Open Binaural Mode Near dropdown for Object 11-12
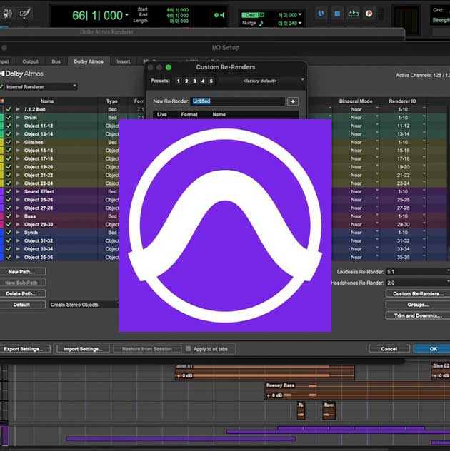Screen dimensions: 450x451 tap(377, 126)
